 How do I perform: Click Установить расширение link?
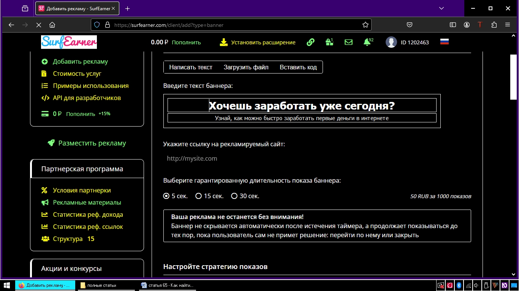(263, 42)
